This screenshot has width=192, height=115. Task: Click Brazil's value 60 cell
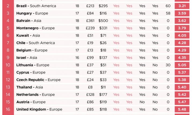point(168,6)
